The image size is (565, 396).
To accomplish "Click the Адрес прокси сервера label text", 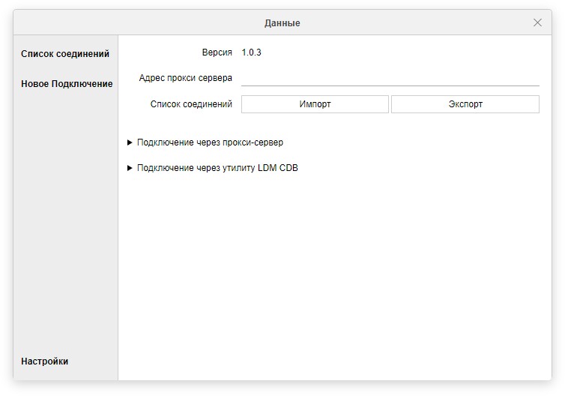I will coord(185,78).
